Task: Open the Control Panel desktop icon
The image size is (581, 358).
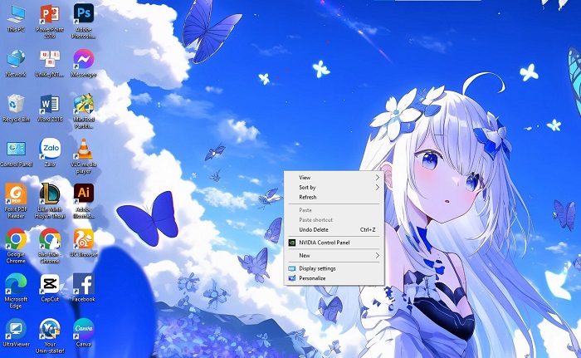Action: coord(16,153)
